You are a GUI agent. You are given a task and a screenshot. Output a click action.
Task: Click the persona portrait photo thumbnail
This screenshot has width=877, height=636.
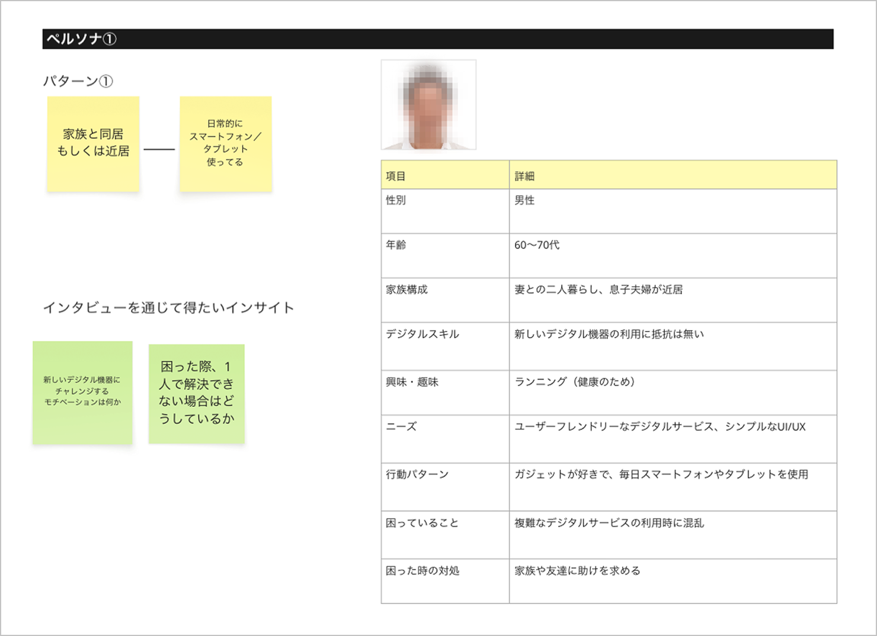pos(428,105)
